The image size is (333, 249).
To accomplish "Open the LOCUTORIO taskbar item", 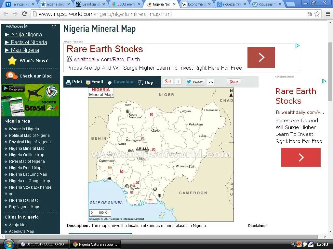I will point(43,244).
